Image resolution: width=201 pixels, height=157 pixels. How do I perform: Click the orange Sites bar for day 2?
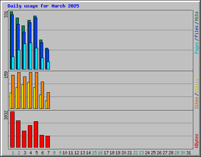tap(19, 90)
